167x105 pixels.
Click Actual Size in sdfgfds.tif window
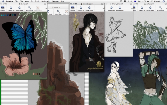pos(160,9)
